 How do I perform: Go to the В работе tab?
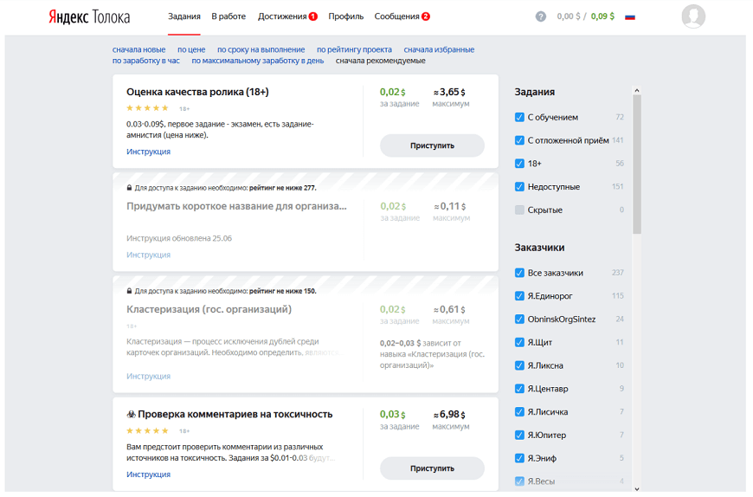[228, 16]
